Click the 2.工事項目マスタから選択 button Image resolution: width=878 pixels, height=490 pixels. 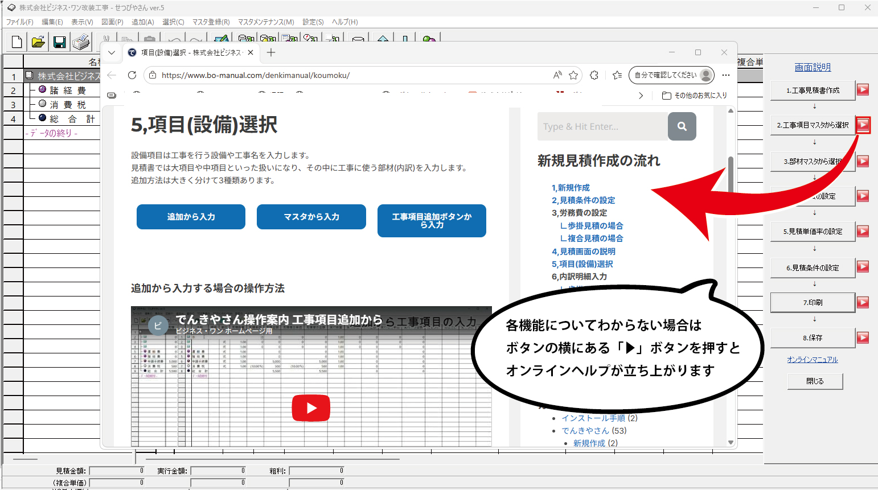pyautogui.click(x=813, y=125)
